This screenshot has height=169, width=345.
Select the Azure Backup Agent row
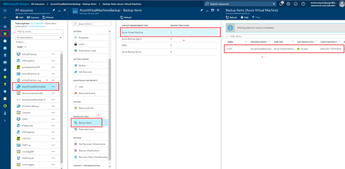(169, 39)
